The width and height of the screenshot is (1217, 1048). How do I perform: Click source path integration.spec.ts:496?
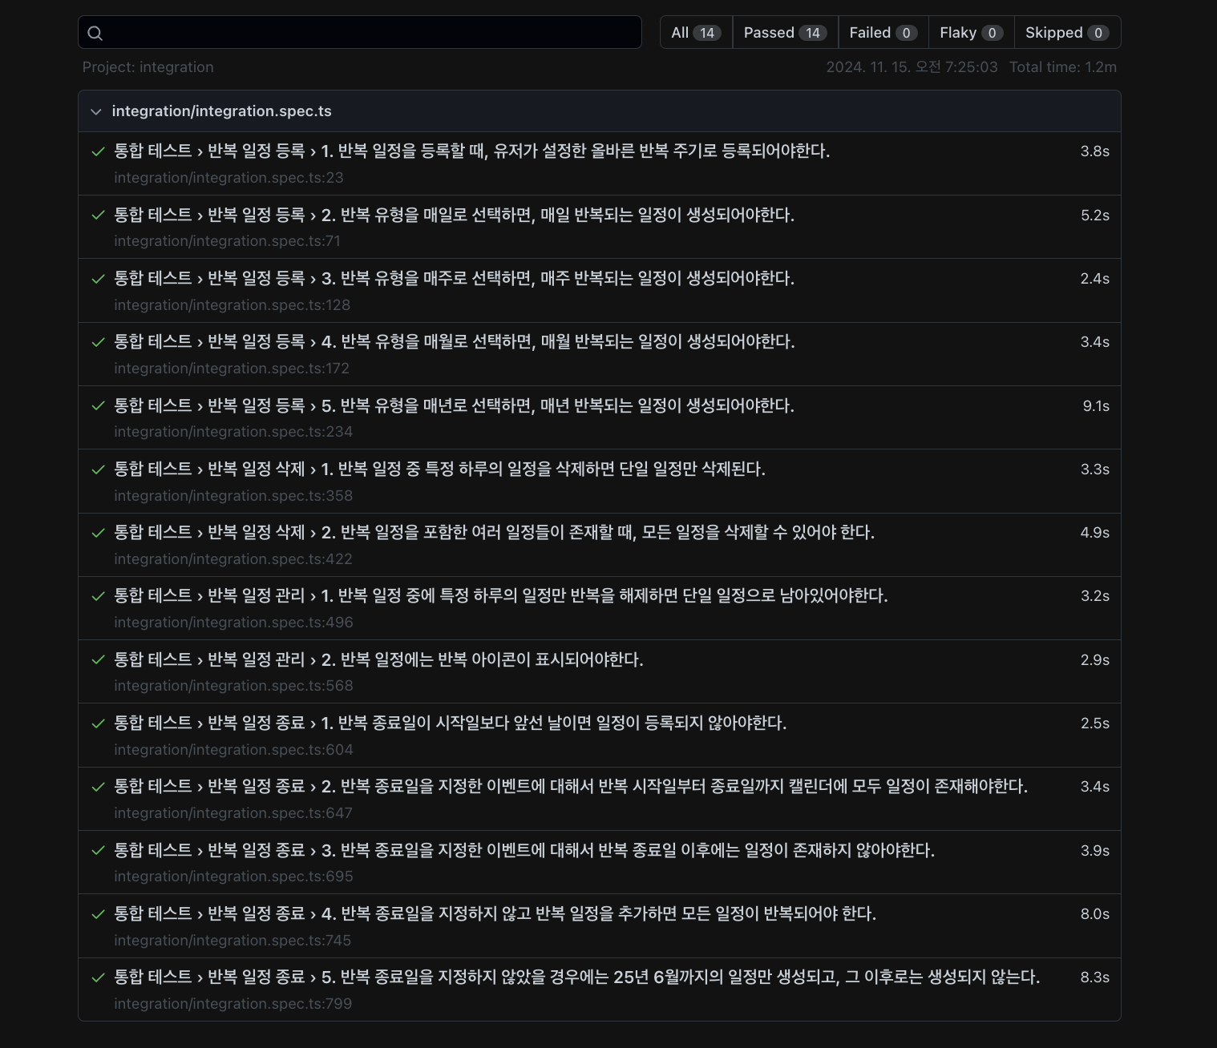(233, 623)
